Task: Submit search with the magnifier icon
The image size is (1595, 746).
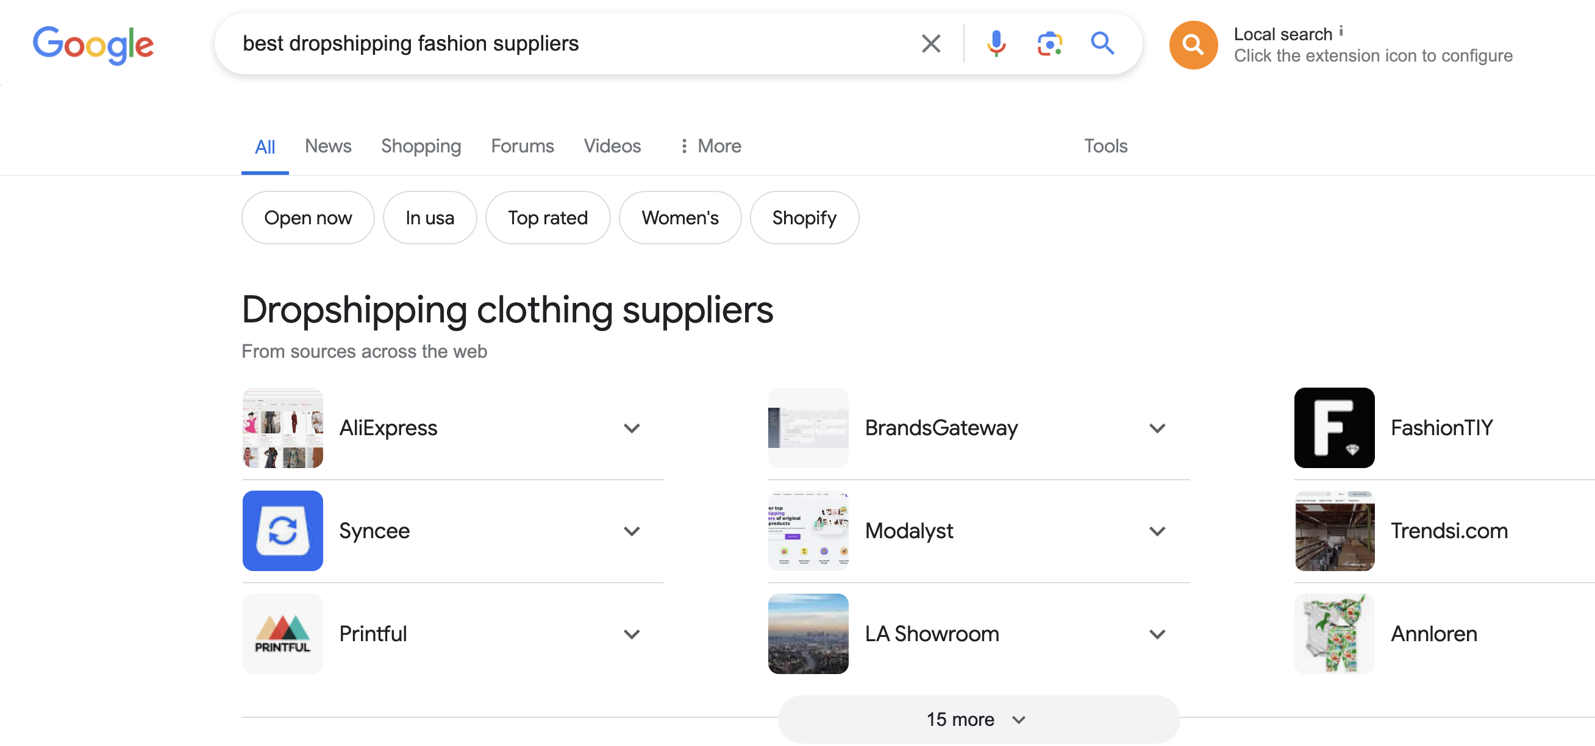Action: 1102,43
